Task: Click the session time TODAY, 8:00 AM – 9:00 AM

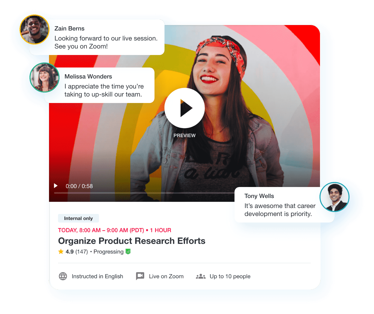Action: coord(101,230)
